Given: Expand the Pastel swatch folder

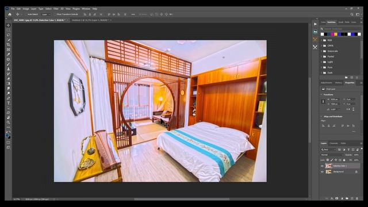Looking at the screenshot, I should coord(321,56).
